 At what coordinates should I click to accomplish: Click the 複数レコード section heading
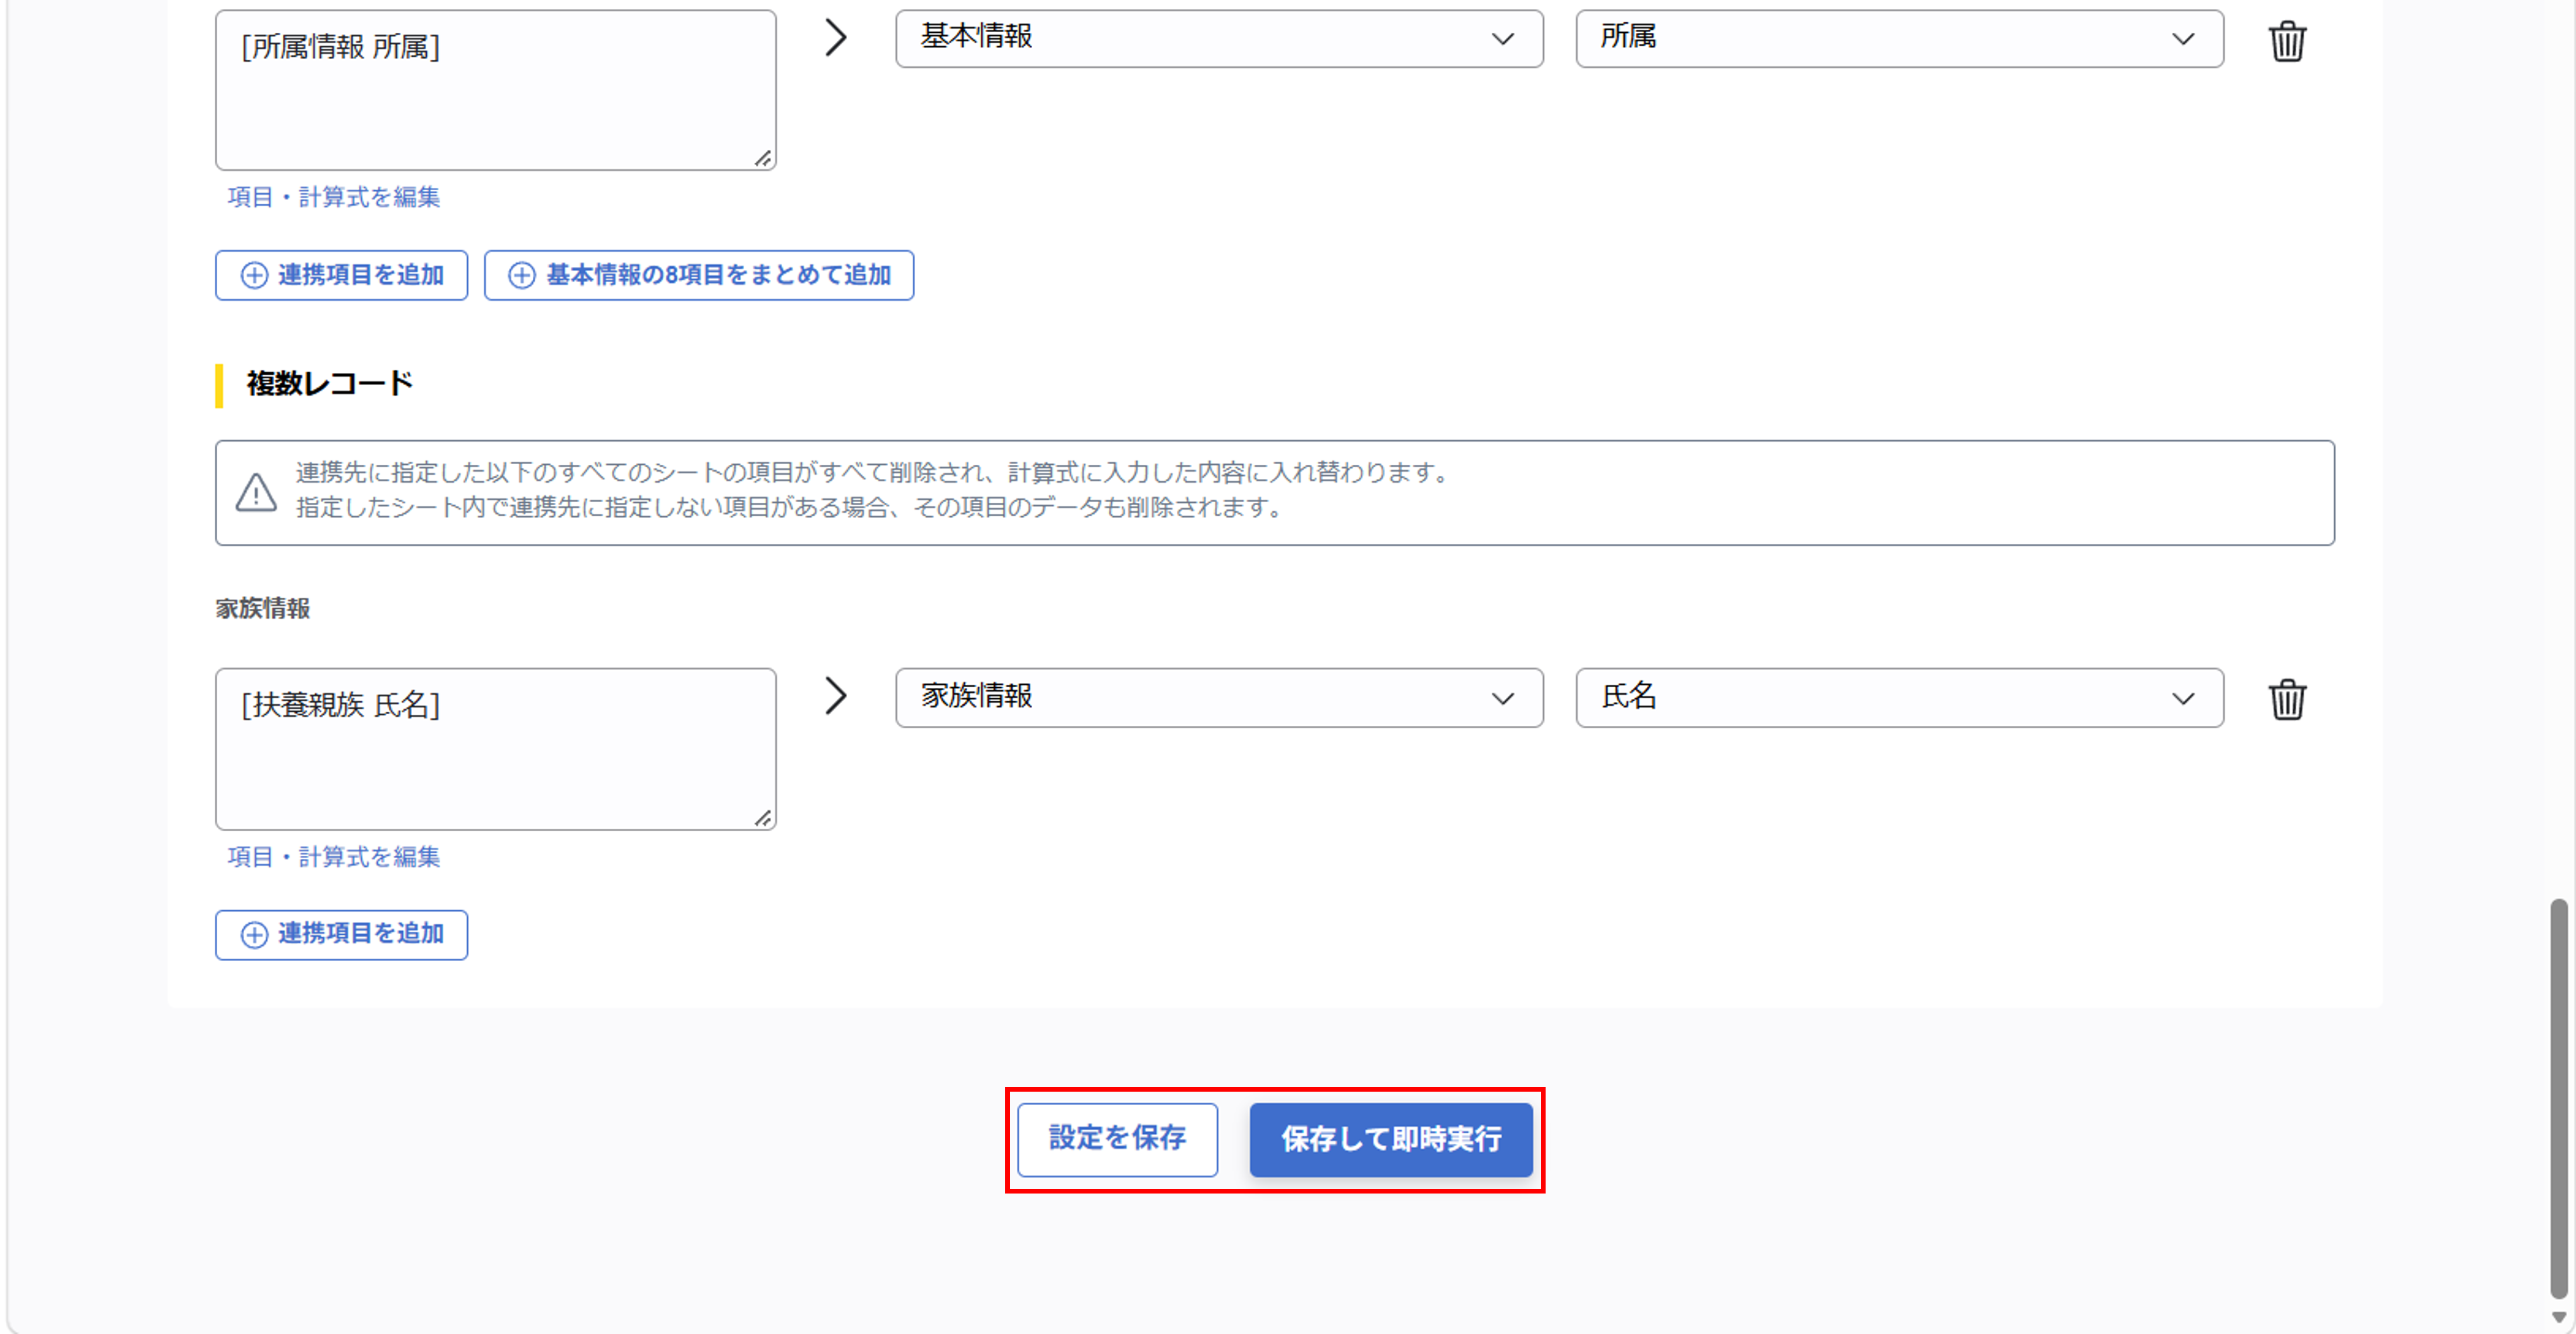pos(329,384)
